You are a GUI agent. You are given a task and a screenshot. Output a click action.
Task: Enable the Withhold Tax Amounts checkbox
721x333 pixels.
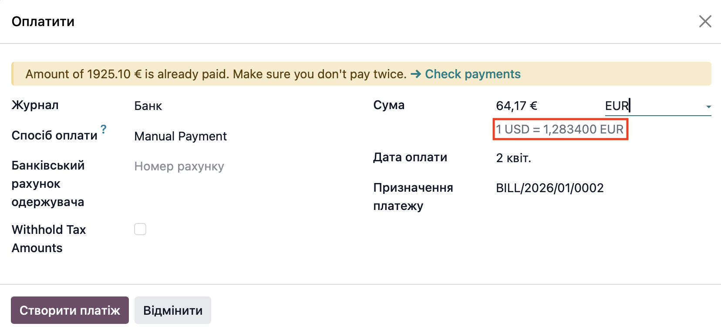click(x=140, y=229)
